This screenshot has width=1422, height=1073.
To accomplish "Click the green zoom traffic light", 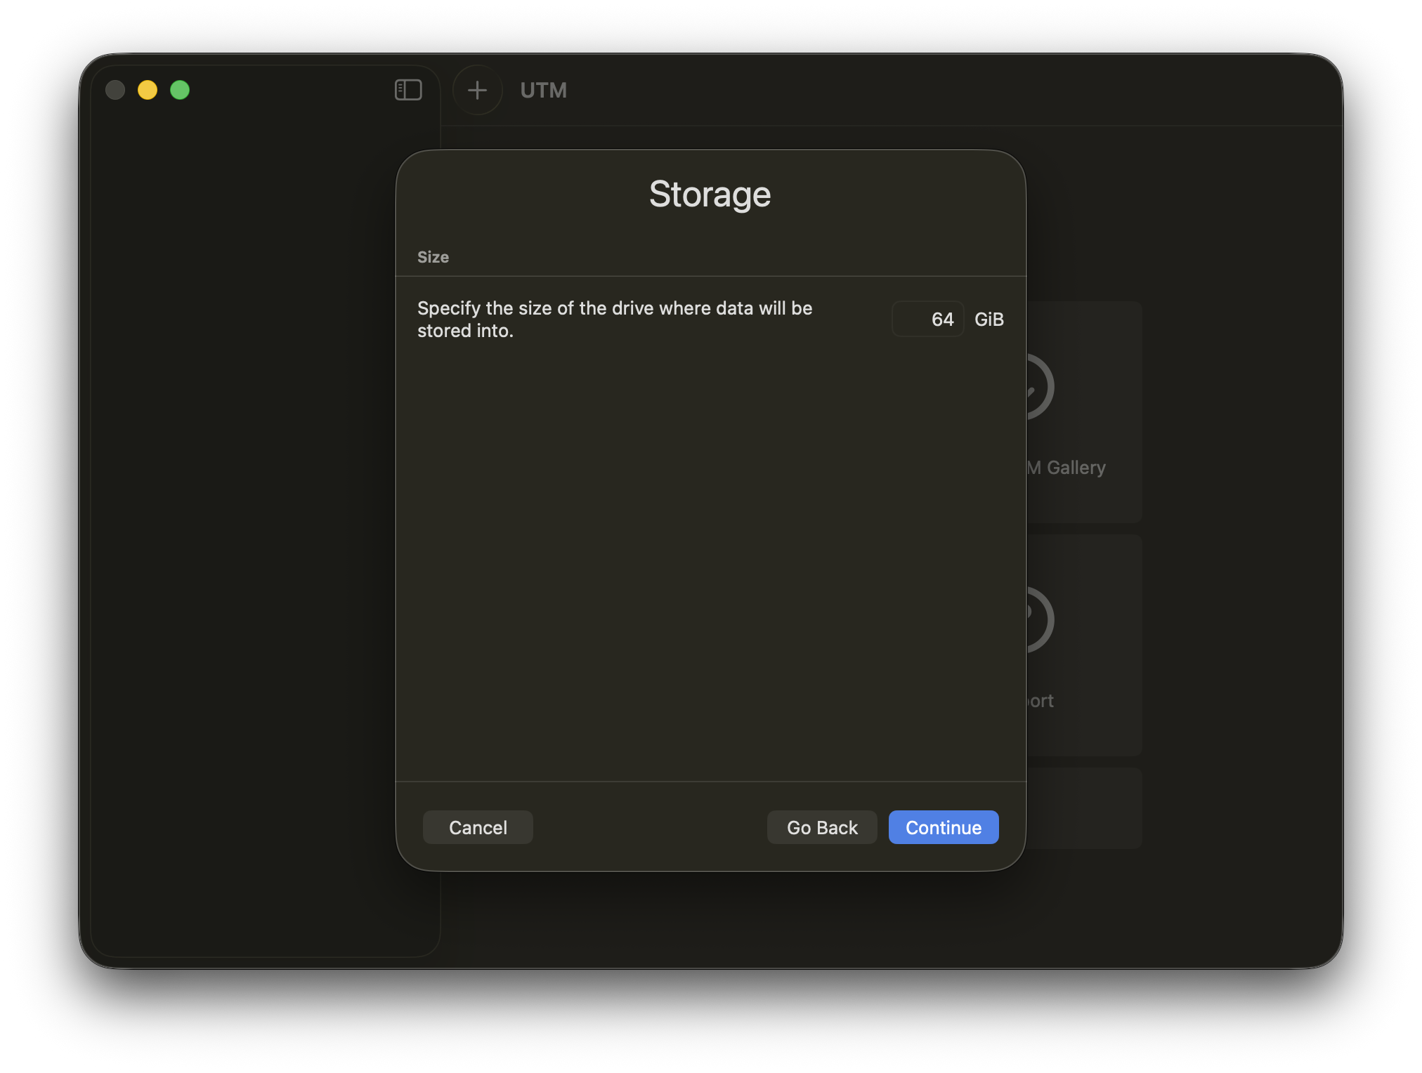I will [x=181, y=90].
